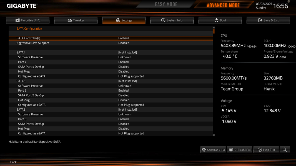Open Smart Fan 6 fan settings
The width and height of the screenshot is (296, 166).
coord(213,150)
